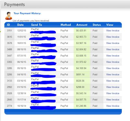This screenshot has height=121, width=130.
Task: View invoice for the 10/16/14 payment
Action: 113,106
